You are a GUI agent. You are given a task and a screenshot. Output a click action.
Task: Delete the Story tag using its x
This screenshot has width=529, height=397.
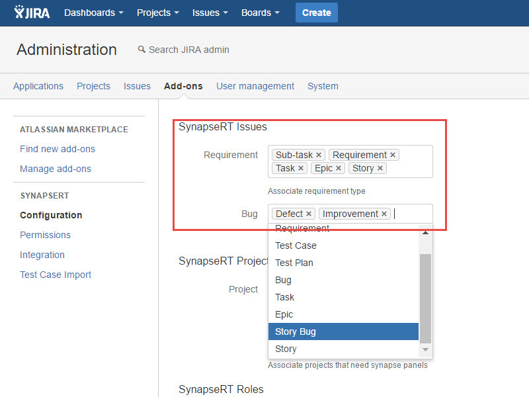(380, 169)
